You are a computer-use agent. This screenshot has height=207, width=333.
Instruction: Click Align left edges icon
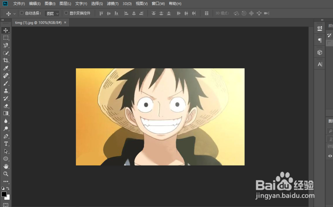126,13
